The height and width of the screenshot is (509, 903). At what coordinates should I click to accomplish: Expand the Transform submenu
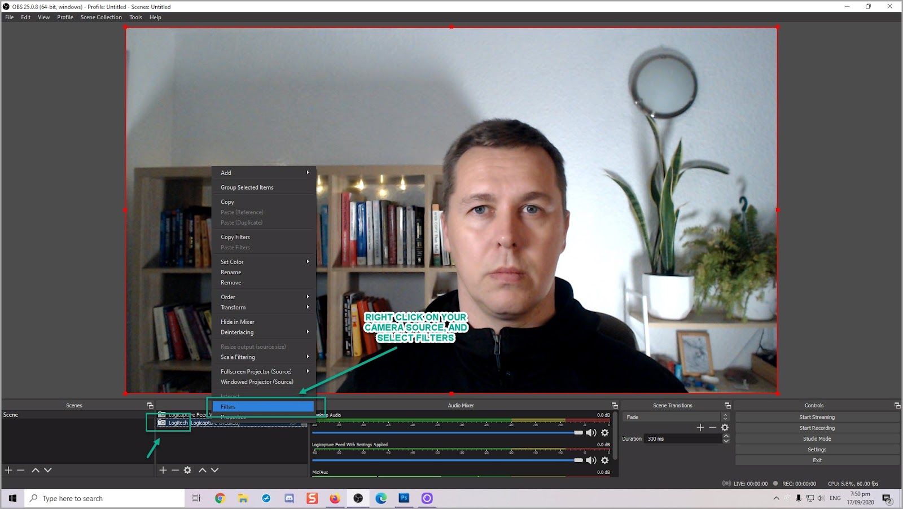click(x=264, y=308)
